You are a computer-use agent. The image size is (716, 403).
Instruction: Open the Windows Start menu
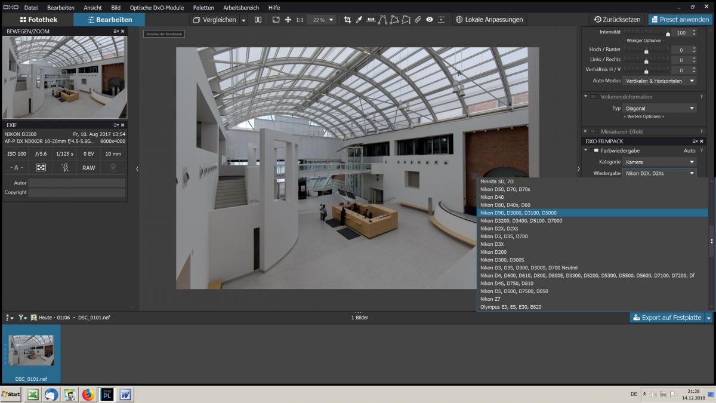pyautogui.click(x=11, y=395)
